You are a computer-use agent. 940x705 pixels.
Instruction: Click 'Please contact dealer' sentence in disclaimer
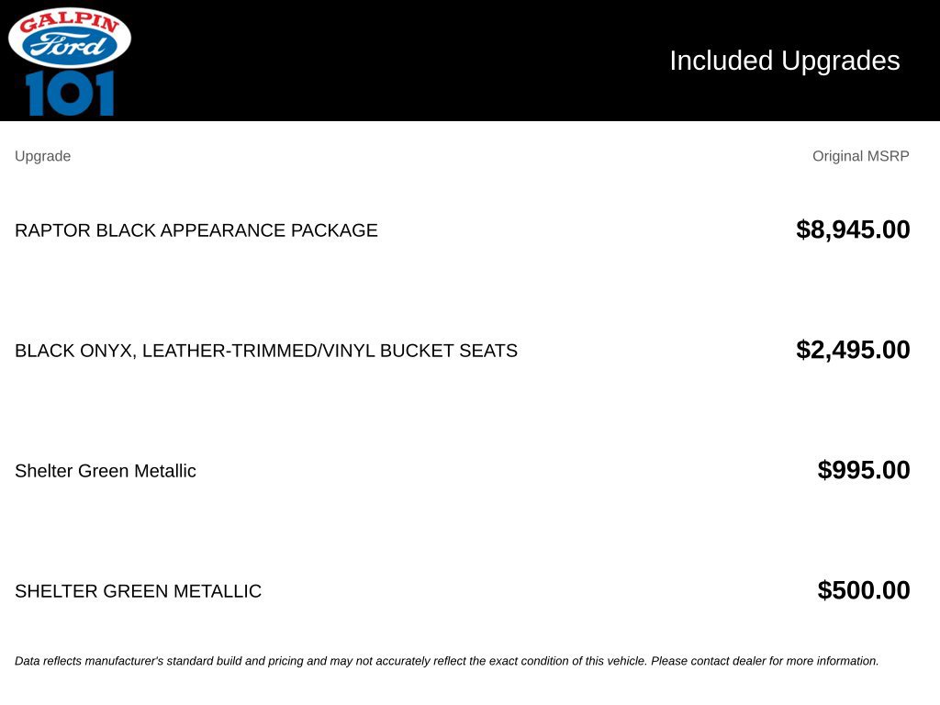(x=765, y=661)
